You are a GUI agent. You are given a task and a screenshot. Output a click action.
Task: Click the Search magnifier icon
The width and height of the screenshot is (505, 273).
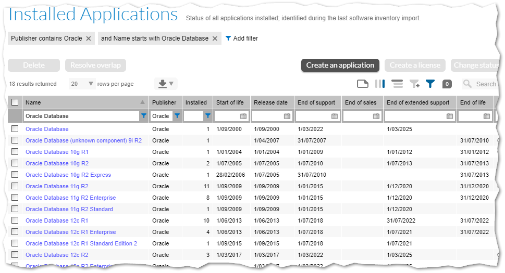click(467, 84)
